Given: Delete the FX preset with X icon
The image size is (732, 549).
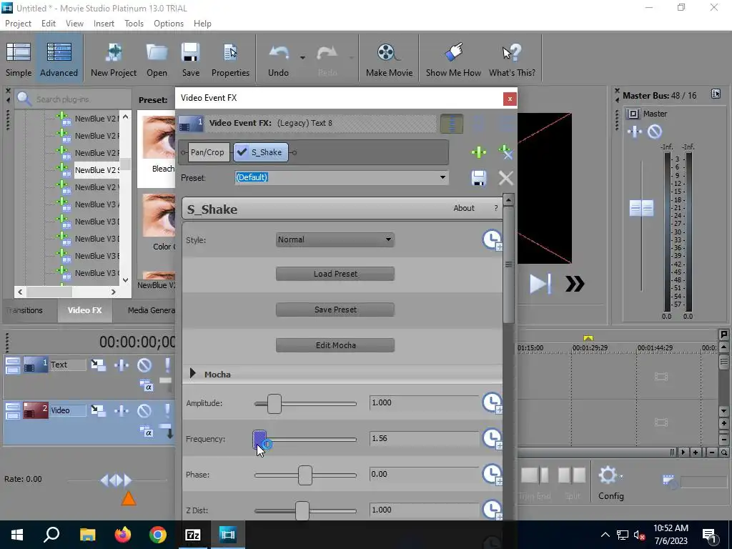Looking at the screenshot, I should tap(505, 178).
